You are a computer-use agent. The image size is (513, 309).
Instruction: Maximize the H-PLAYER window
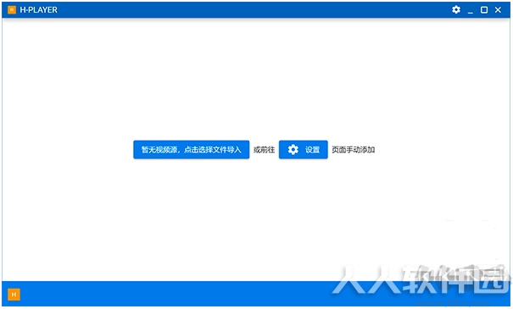tap(484, 10)
